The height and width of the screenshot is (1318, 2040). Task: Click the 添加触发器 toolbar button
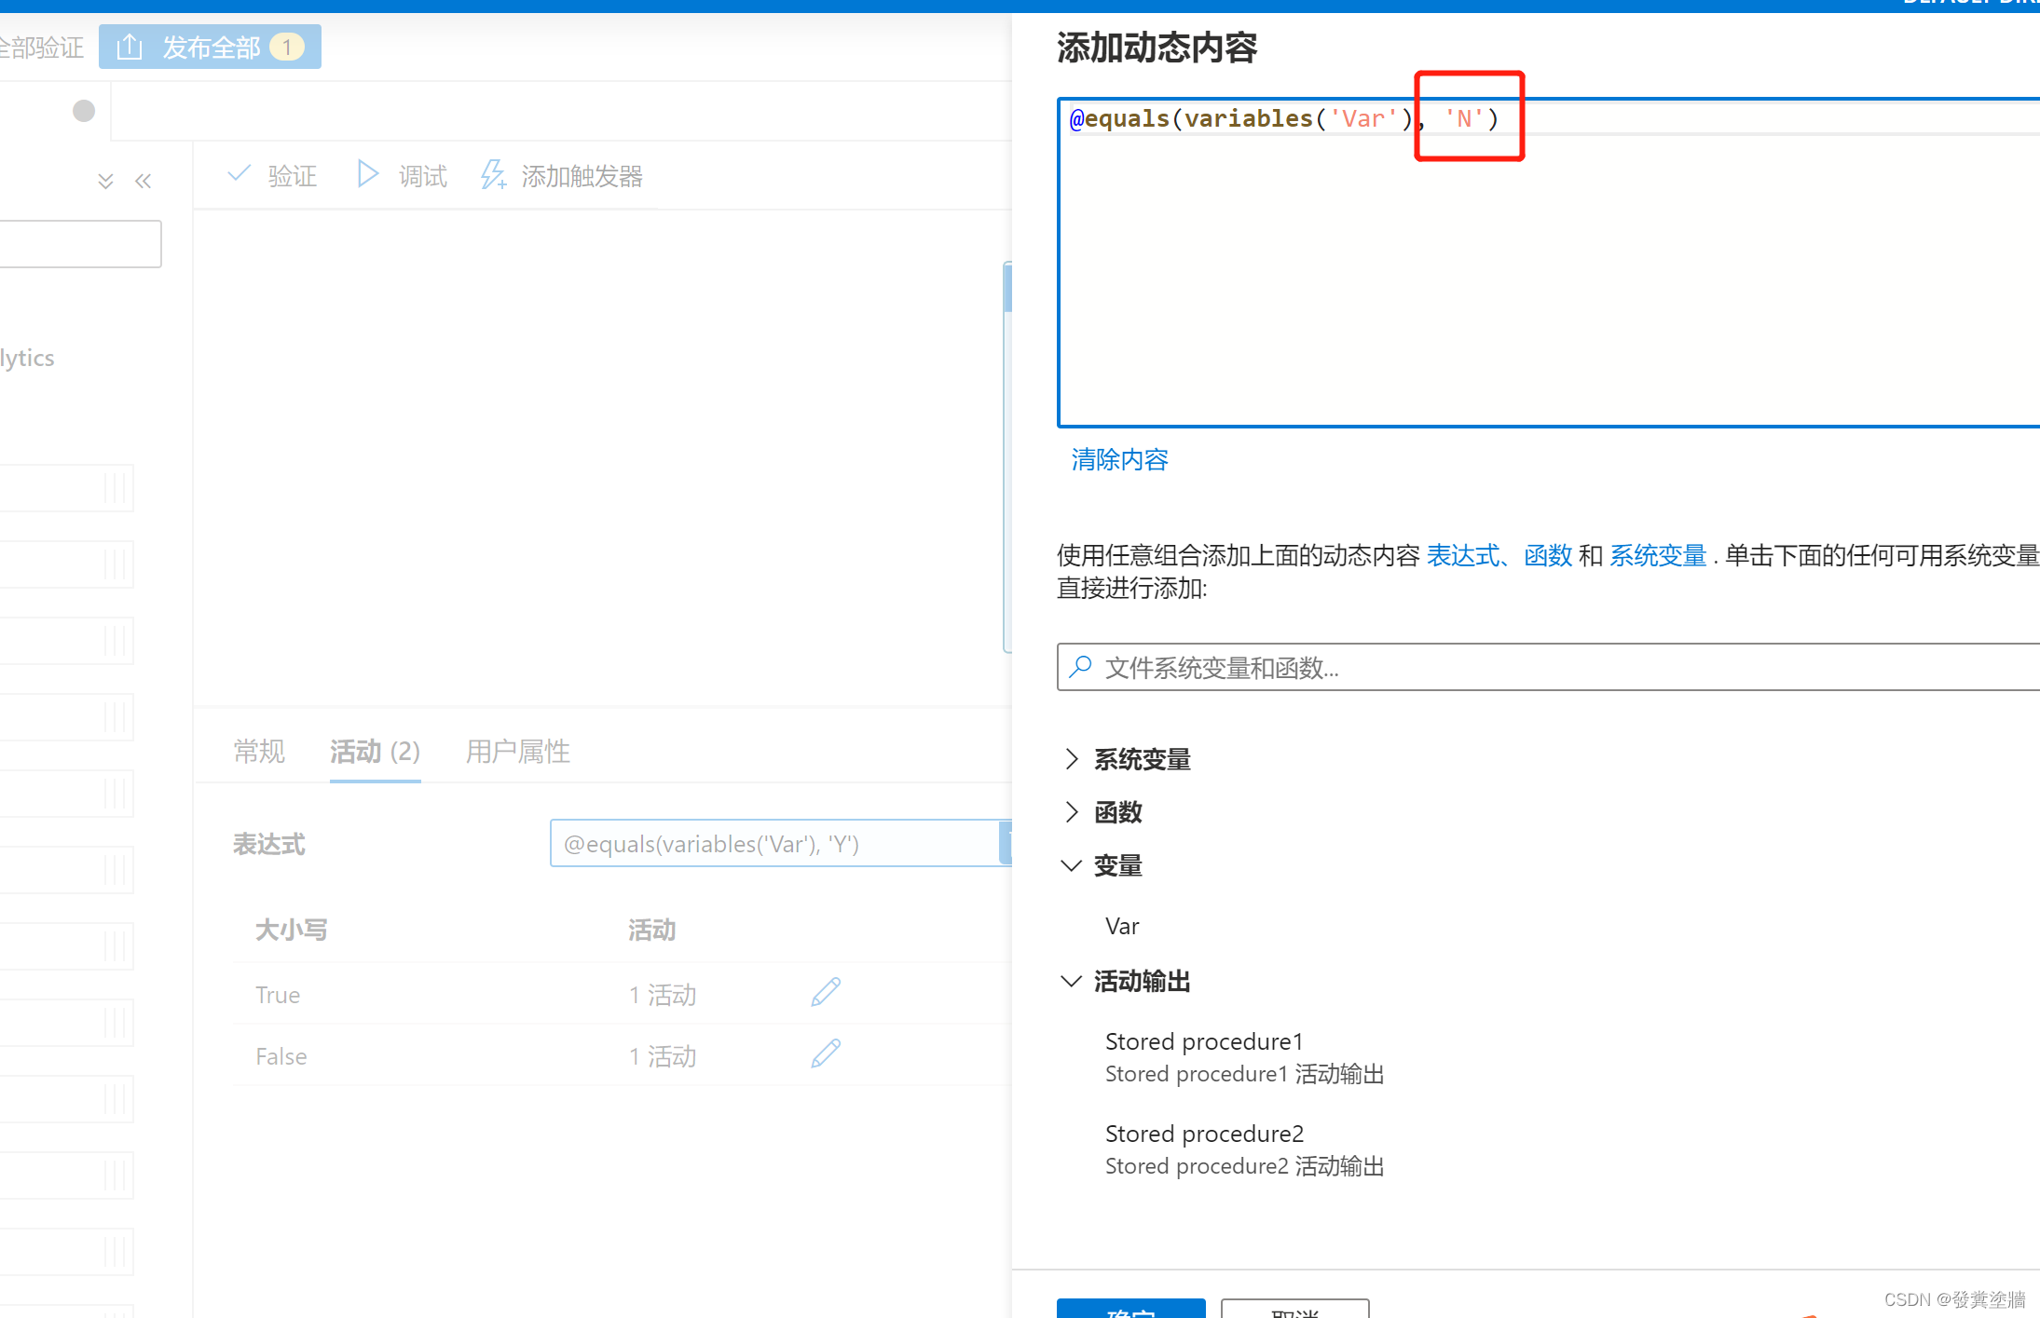coord(561,175)
